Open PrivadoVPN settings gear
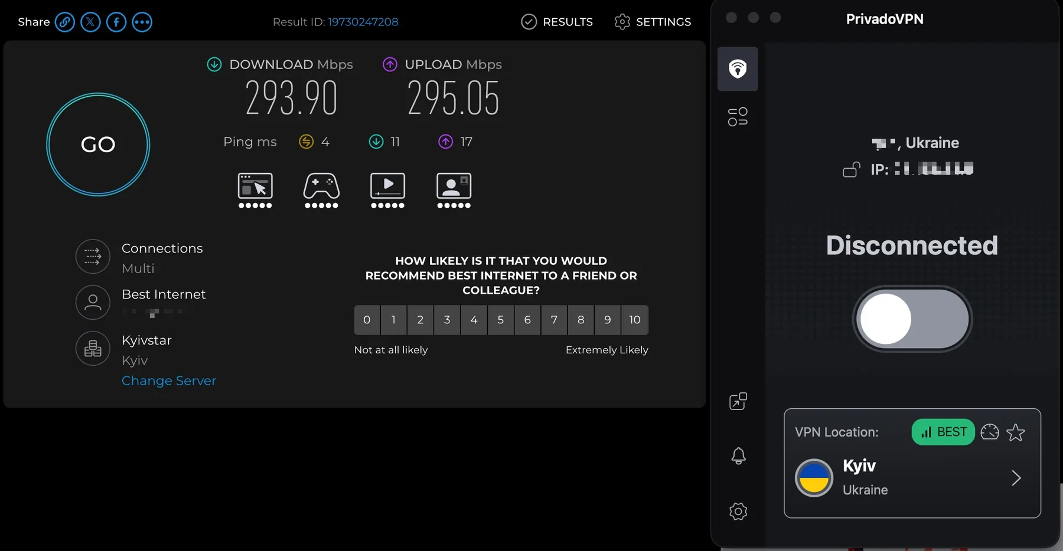Screen dimensions: 1063x551 tap(738, 511)
